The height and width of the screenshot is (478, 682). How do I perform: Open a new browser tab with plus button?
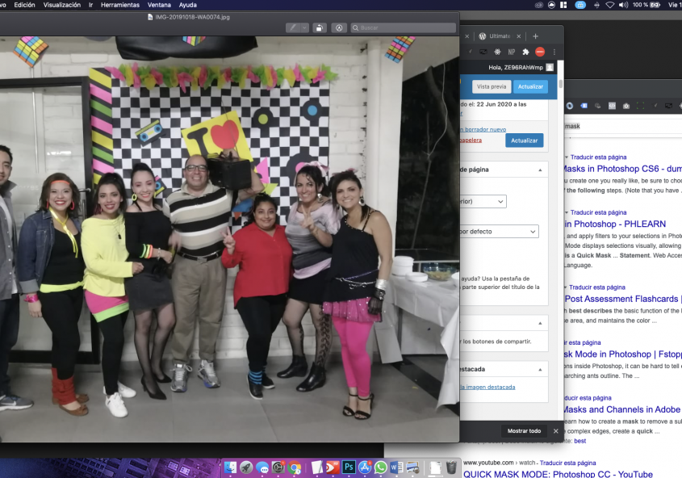coord(535,36)
